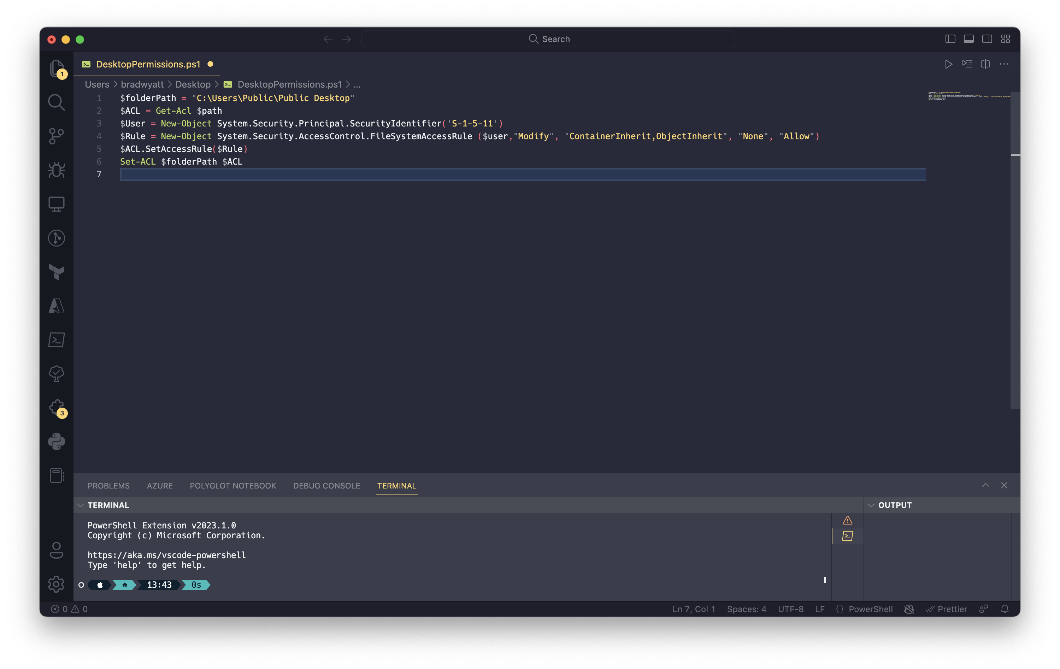The height and width of the screenshot is (669, 1060).
Task: Maximize the panel size chevron
Action: point(985,485)
